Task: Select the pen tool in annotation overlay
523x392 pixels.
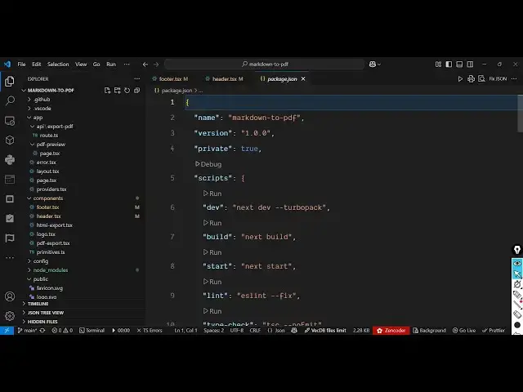Action: (517, 250)
